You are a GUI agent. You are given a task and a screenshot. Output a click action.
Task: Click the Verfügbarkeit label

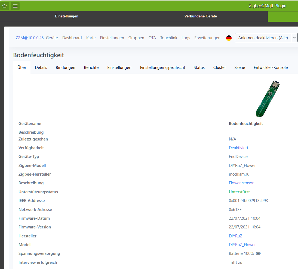[31, 148]
